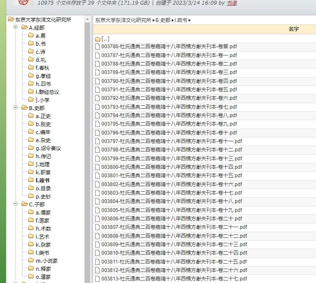Open file 003794 卷八.pdf
The height and width of the screenshot is (283, 316).
169,115
